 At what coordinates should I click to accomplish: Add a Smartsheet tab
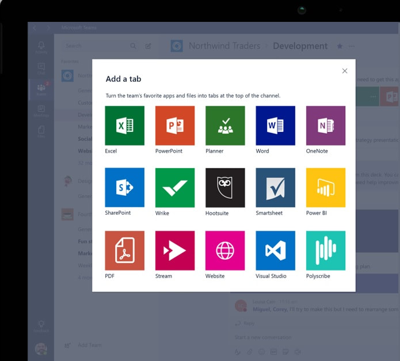tap(275, 187)
